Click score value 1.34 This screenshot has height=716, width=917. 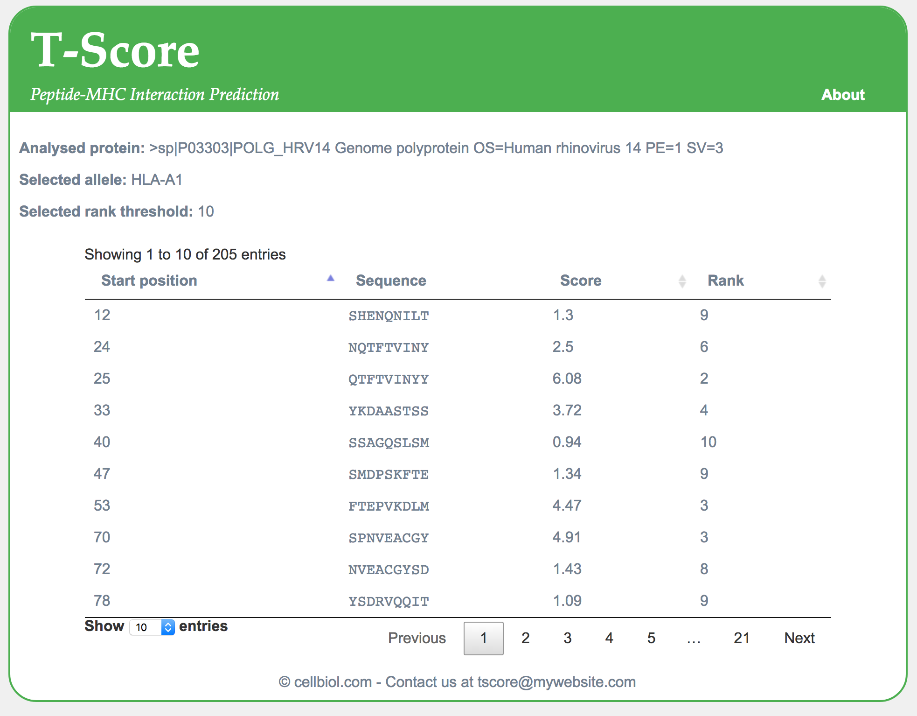(x=567, y=474)
